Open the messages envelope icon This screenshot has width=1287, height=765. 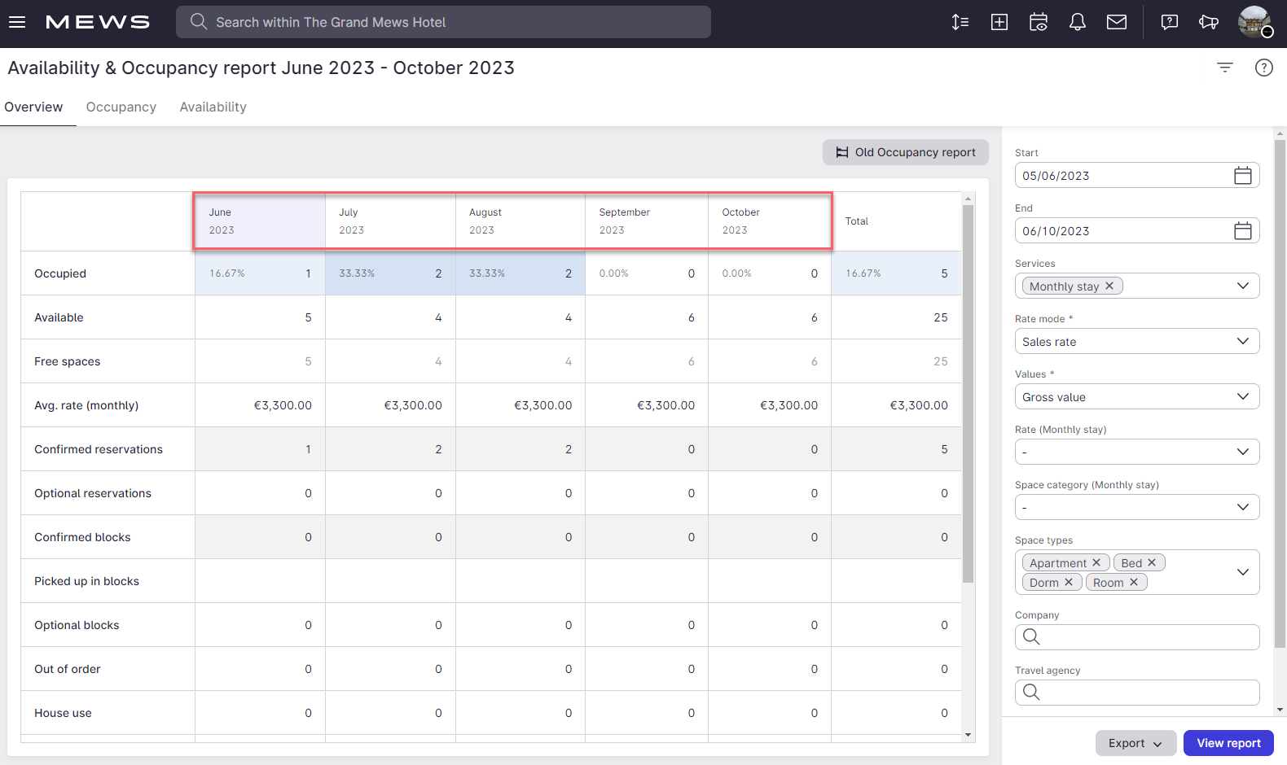coord(1116,22)
